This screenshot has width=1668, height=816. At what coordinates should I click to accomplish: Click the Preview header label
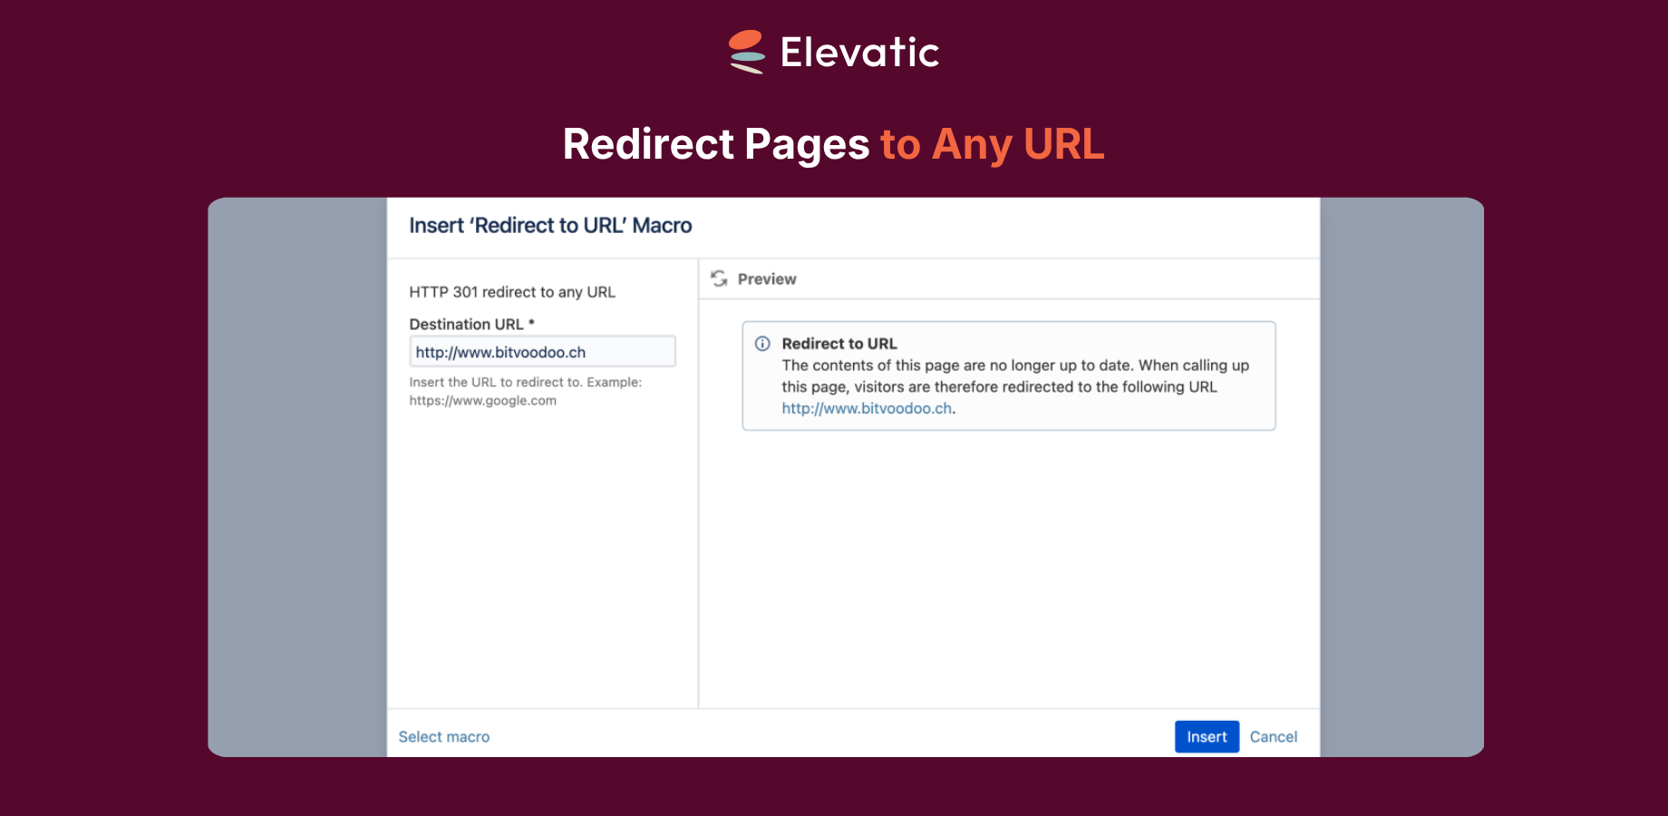click(x=767, y=279)
